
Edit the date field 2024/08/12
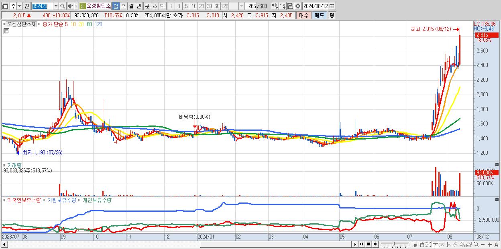tap(315, 6)
